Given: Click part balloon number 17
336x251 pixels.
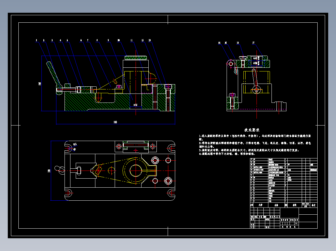Looking at the screenshot, I should 253,43.
